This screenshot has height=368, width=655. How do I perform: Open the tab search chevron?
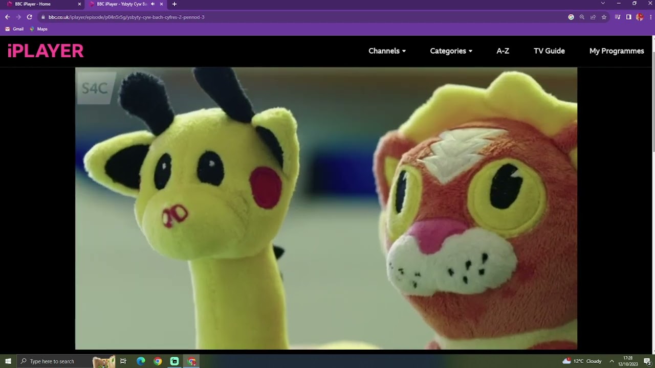pos(603,4)
